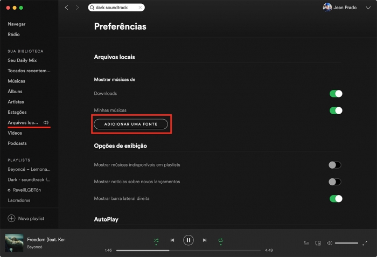Click the search field containing dark soundtrack

116,8
